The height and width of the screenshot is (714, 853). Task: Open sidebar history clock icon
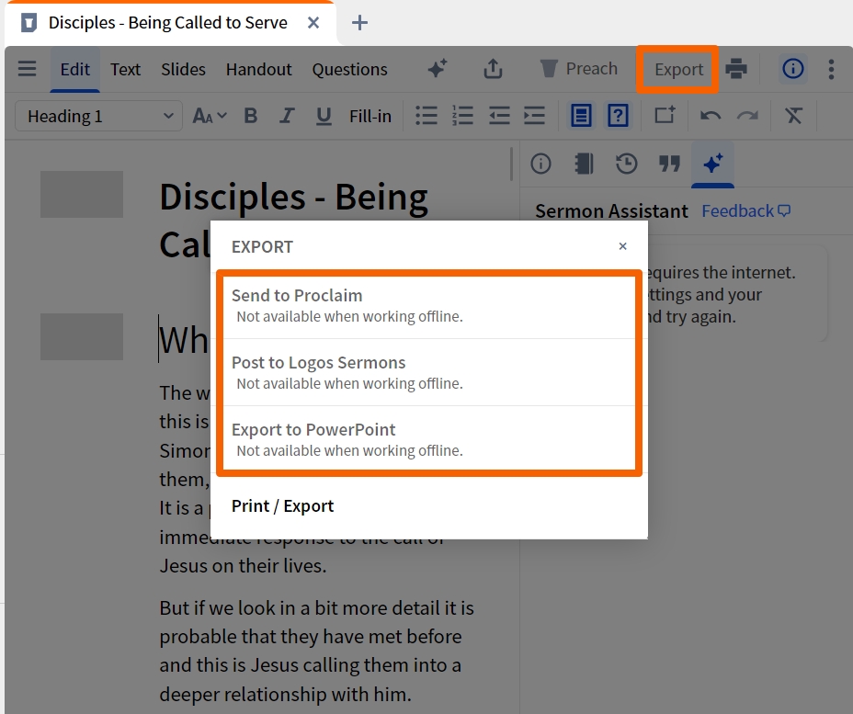[627, 164]
